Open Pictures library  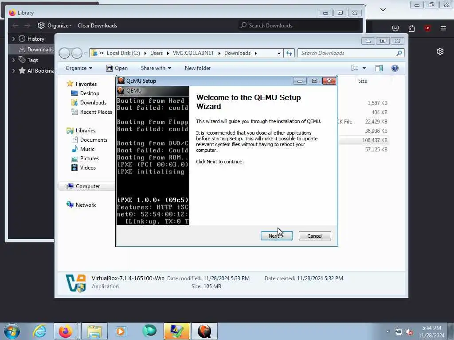90,158
